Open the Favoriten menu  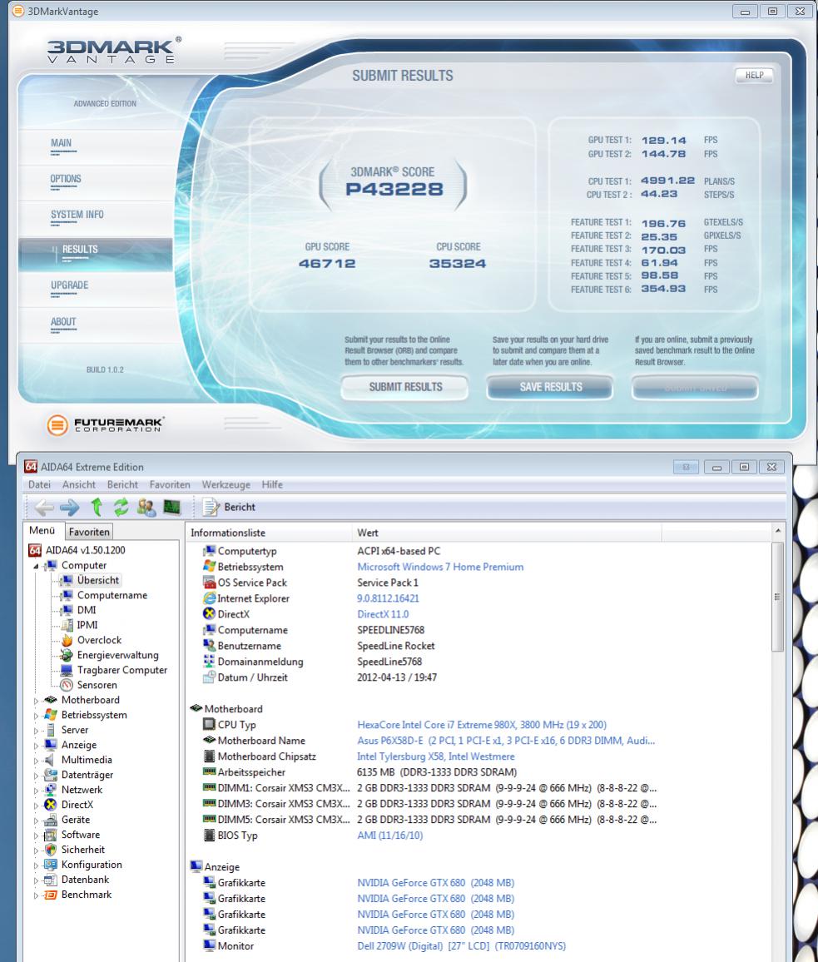coord(170,484)
